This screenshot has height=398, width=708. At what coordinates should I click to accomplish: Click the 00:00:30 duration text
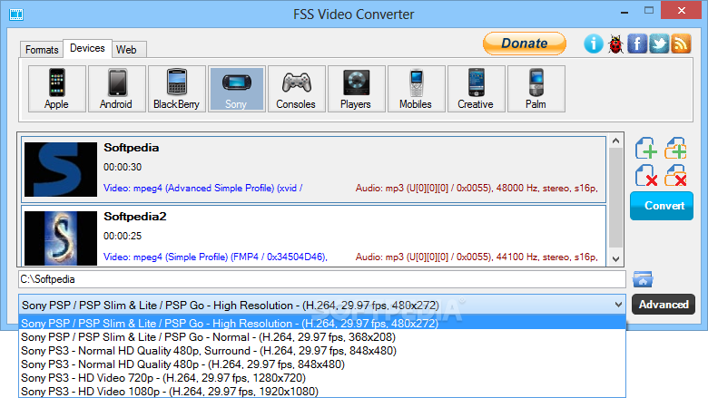coord(123,167)
